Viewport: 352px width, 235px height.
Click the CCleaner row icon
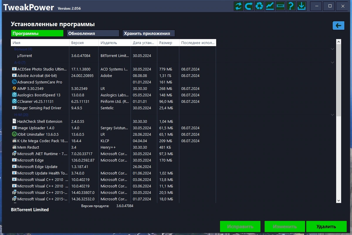pyautogui.click(x=14, y=101)
